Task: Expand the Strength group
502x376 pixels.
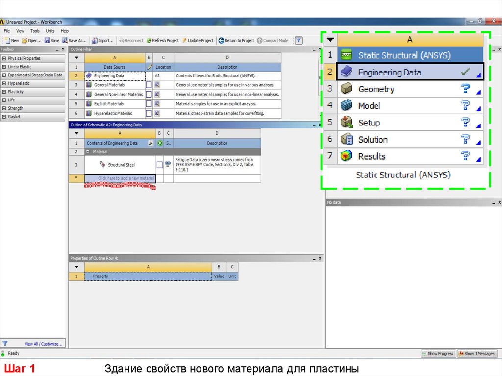Action: coord(4,108)
